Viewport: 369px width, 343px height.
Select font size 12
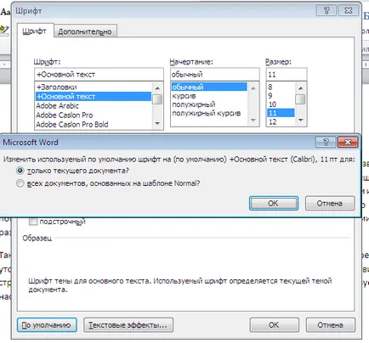click(x=281, y=121)
